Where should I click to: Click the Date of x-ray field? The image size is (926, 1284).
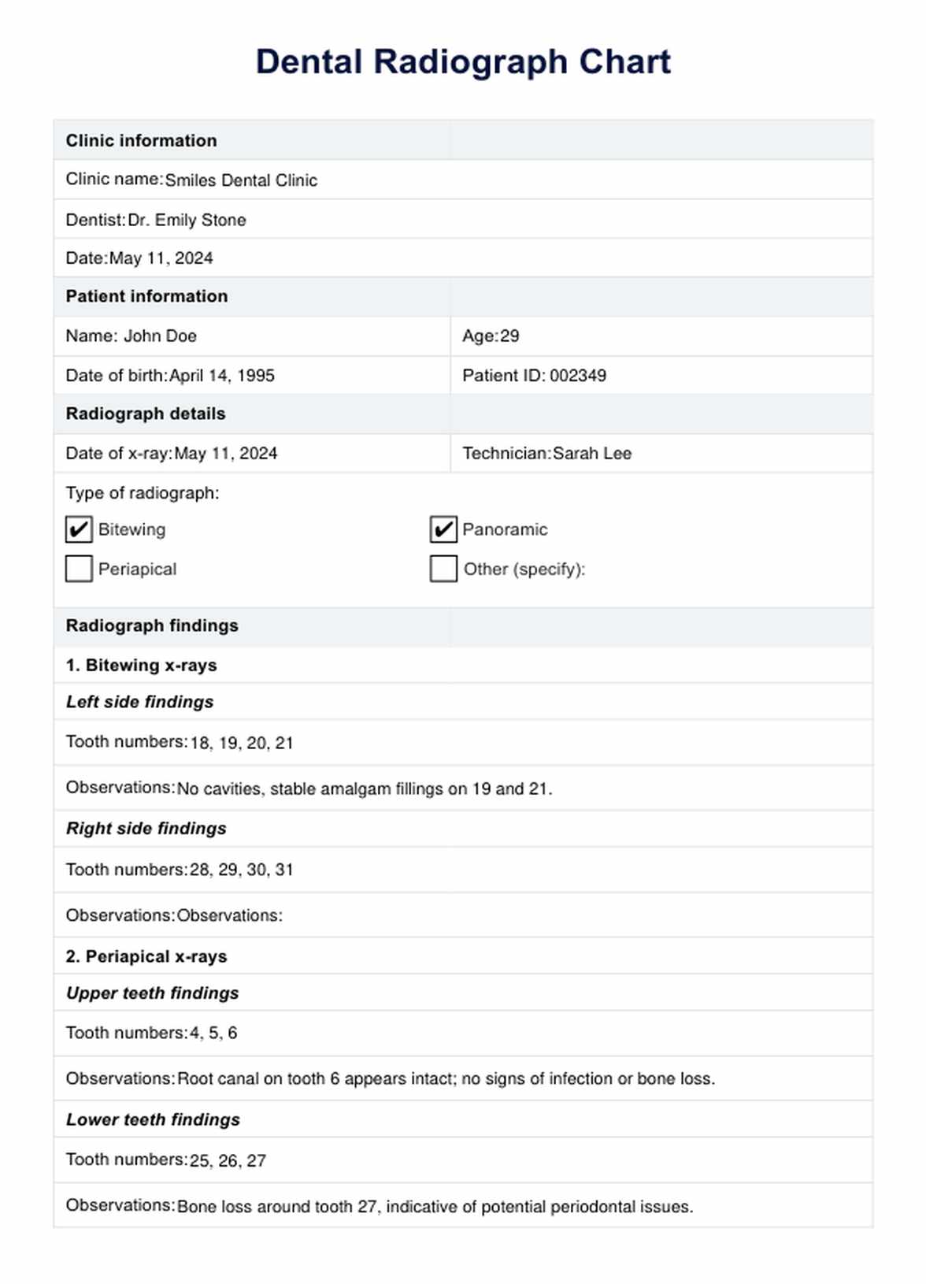[x=225, y=454]
